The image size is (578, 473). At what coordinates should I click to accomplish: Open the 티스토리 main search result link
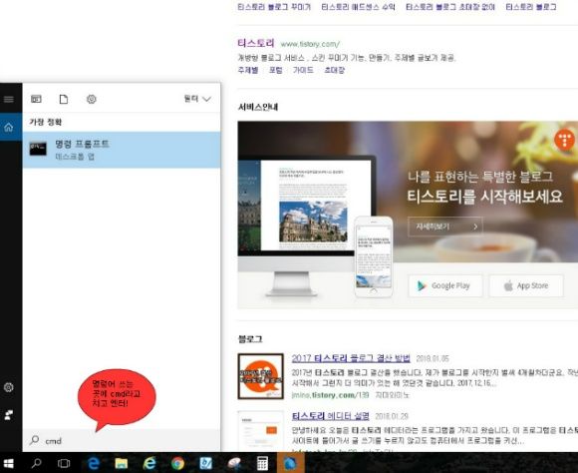pyautogui.click(x=256, y=43)
